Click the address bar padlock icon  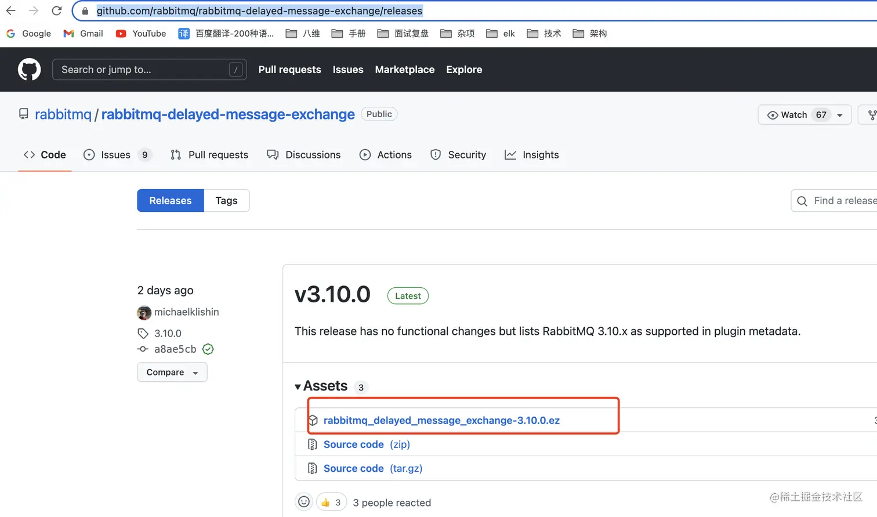click(85, 11)
